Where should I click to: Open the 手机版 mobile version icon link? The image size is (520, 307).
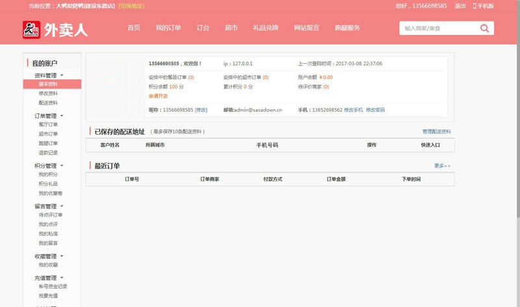[x=483, y=6]
